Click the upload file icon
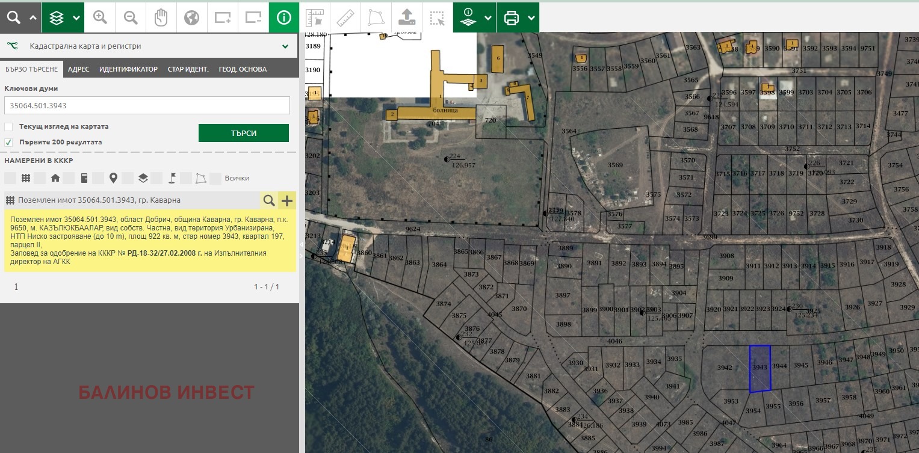Image resolution: width=919 pixels, height=453 pixels. (406, 18)
